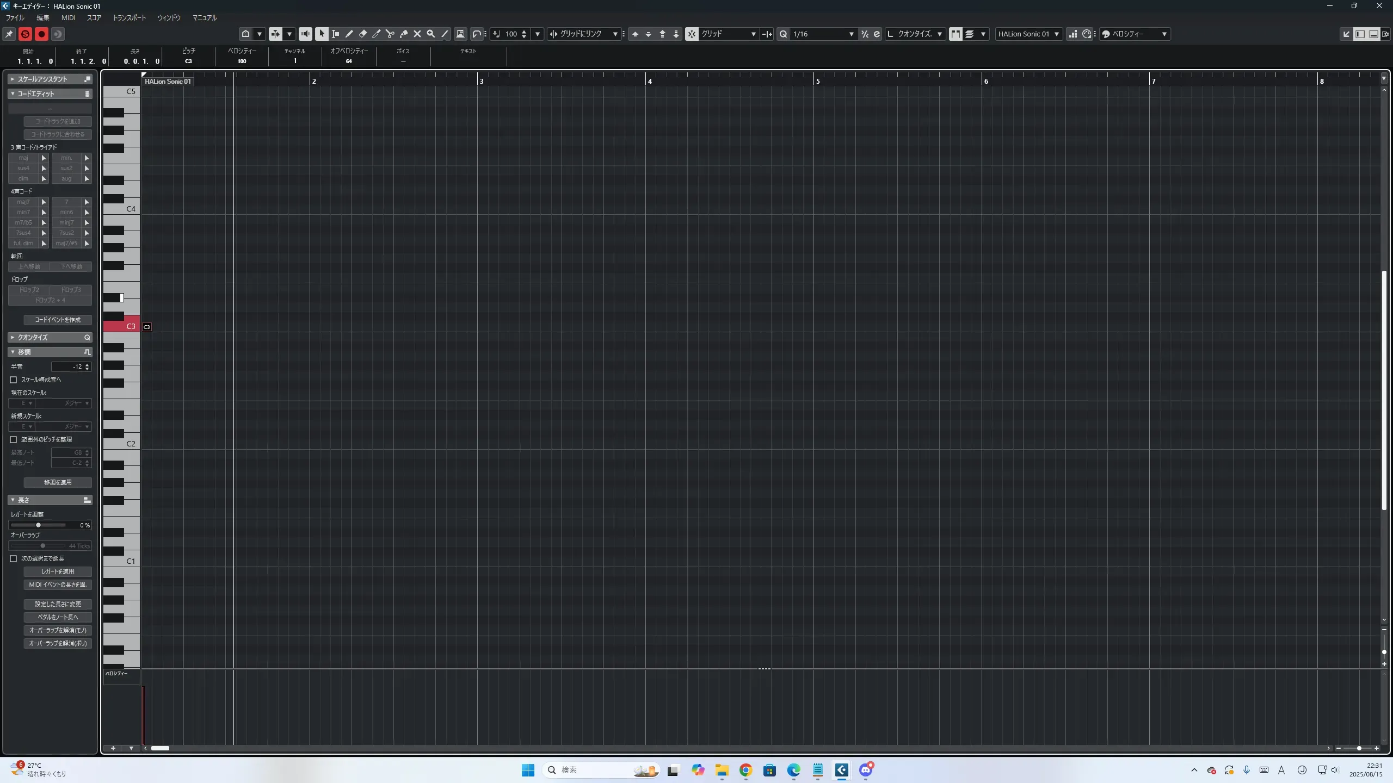1393x783 pixels.
Task: Select the Erase tool
Action: coord(363,34)
